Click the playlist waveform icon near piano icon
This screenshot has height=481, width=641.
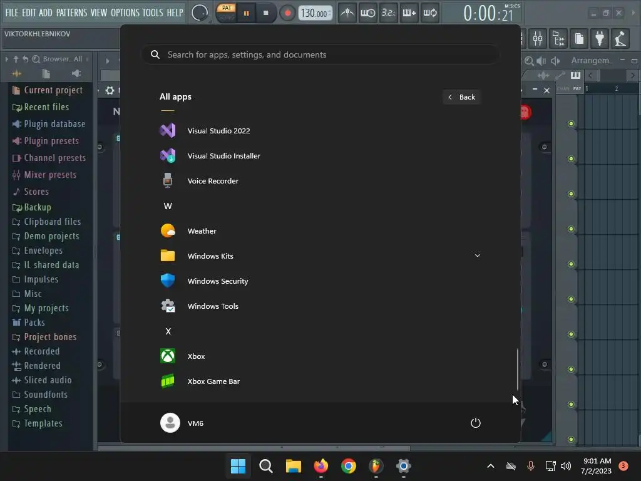click(543, 75)
